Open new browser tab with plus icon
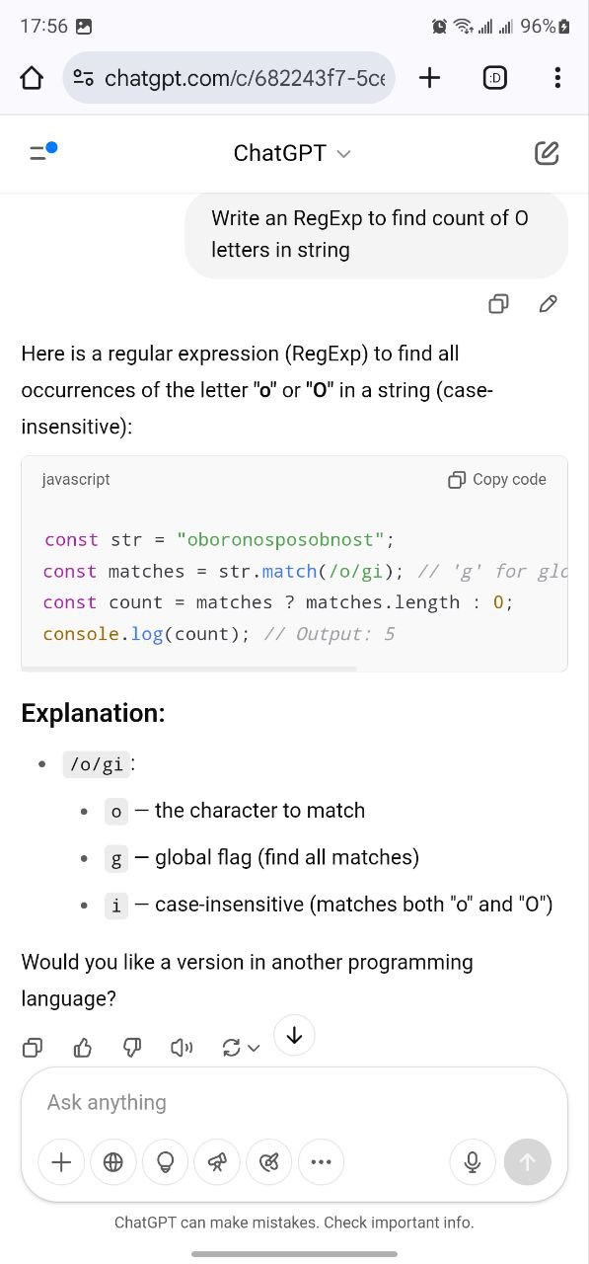This screenshot has width=589, height=1264. pos(429,78)
